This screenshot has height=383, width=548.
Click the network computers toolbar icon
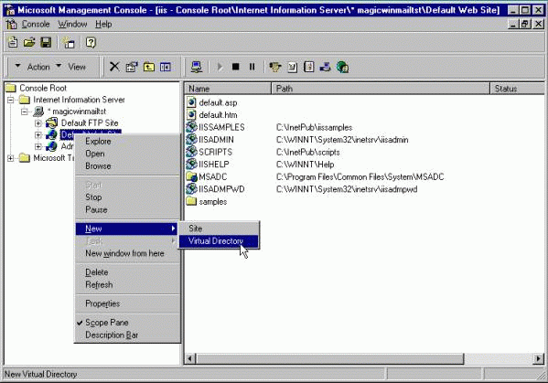(x=325, y=67)
